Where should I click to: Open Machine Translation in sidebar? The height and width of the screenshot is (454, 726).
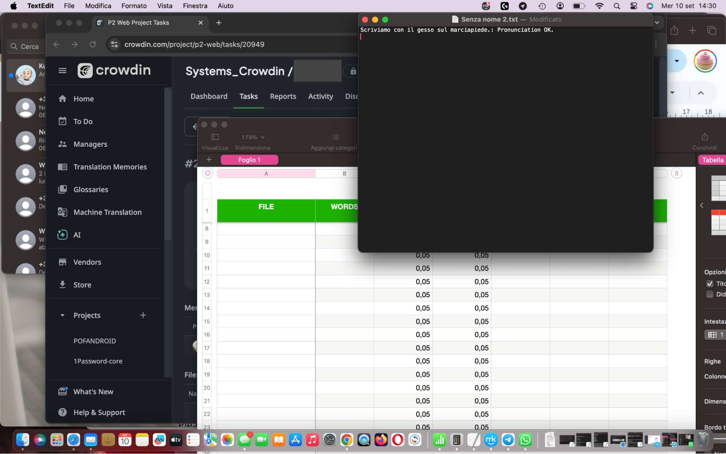(107, 212)
